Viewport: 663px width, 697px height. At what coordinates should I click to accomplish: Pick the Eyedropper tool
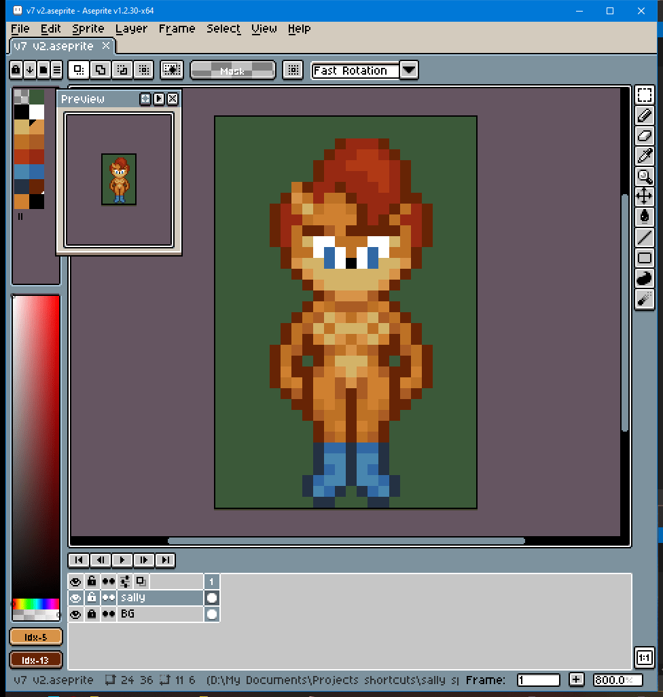tap(644, 156)
